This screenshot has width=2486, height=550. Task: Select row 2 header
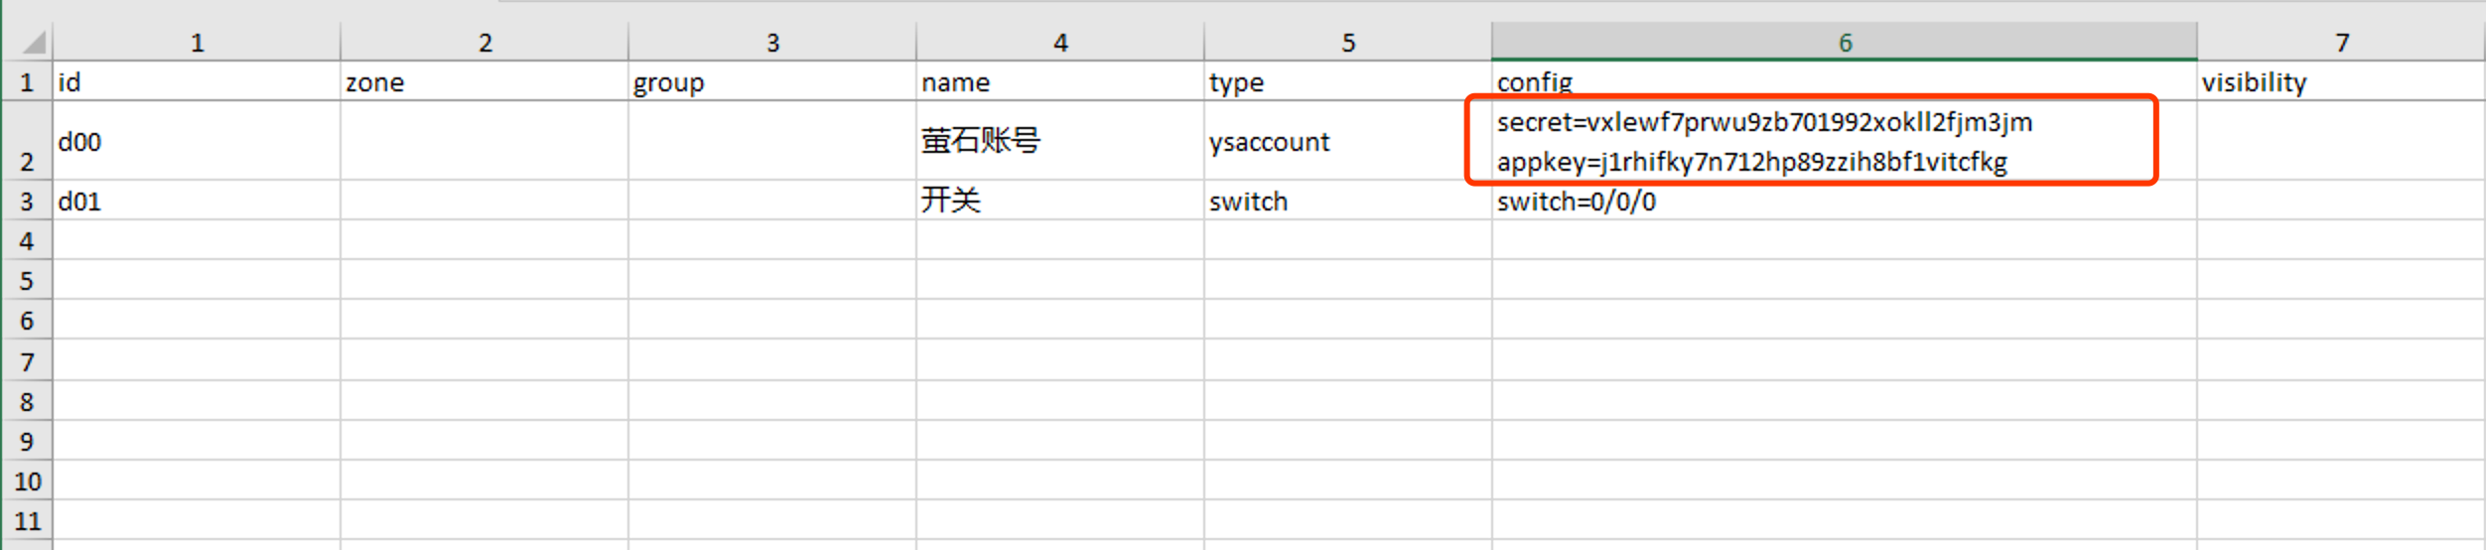pyautogui.click(x=27, y=141)
